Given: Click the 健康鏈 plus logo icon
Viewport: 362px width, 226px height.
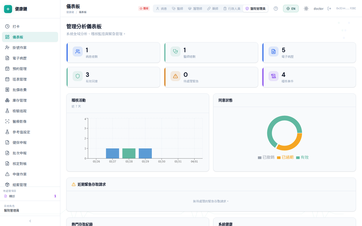Looking at the screenshot, I should [x=8, y=9].
